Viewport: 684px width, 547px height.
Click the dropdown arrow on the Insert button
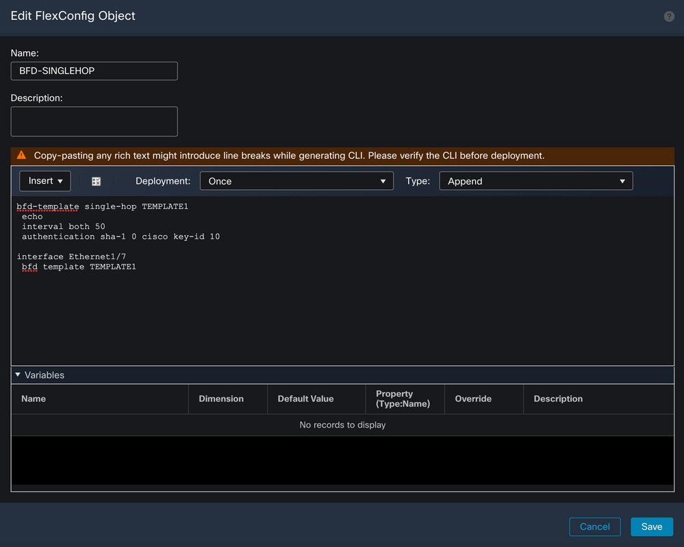(x=60, y=181)
